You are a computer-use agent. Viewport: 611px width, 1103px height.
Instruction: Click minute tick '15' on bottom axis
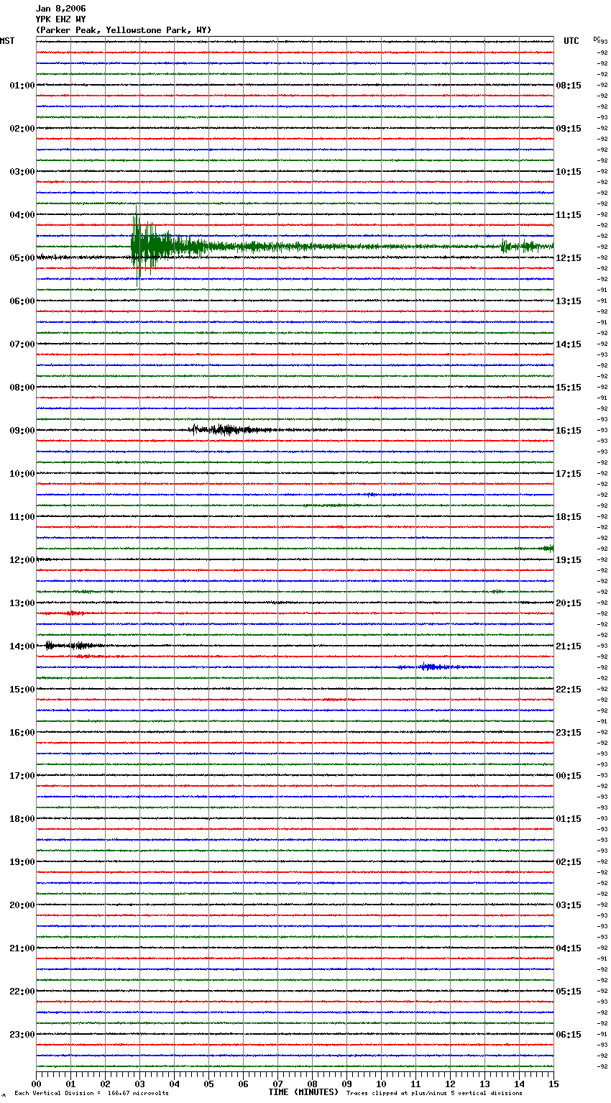click(x=553, y=1084)
